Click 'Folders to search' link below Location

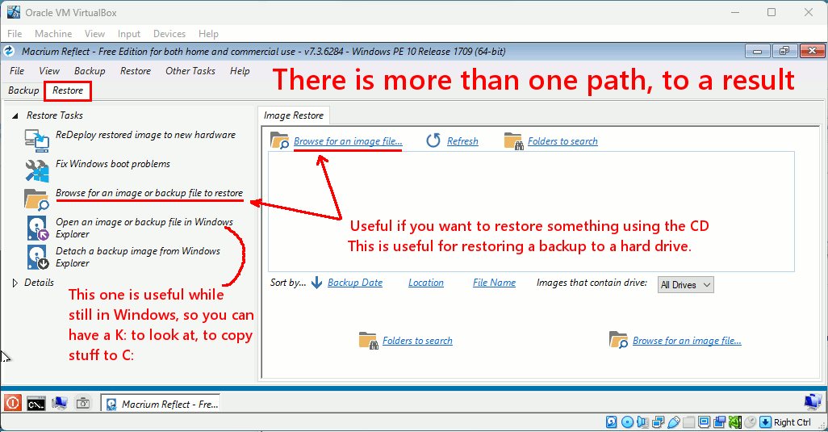pyautogui.click(x=417, y=341)
